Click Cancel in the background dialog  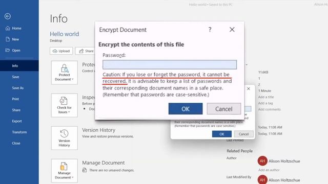(244, 134)
